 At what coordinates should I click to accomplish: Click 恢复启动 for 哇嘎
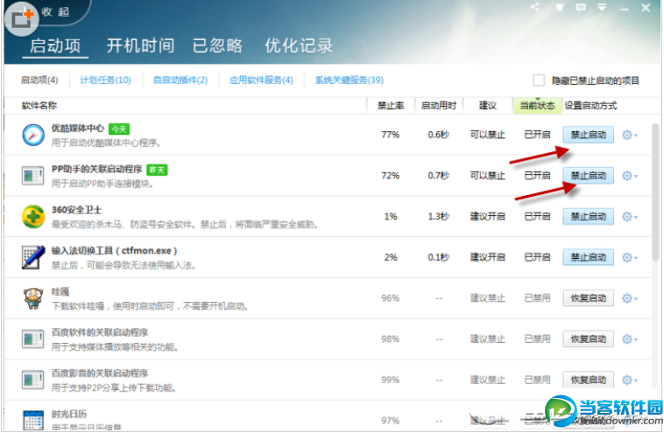588,298
